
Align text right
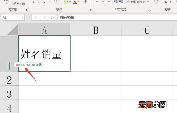click(x=109, y=2)
